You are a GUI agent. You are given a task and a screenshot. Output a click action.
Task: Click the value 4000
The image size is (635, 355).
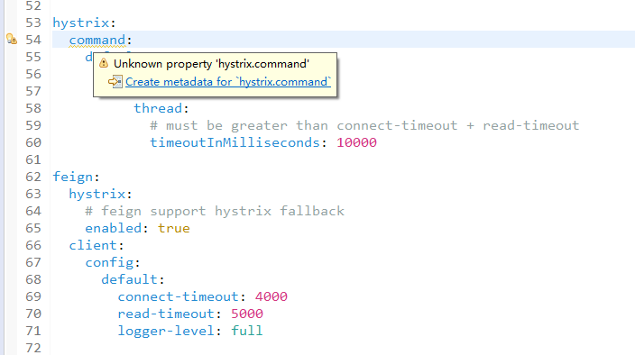[x=271, y=296]
